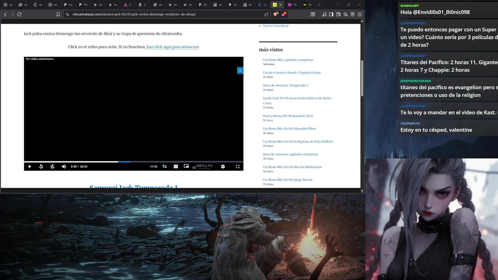Click the -11:45 remaining time
Screen dimensions: 498x280
153,166
